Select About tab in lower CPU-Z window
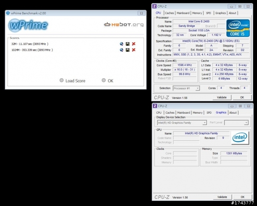The image size is (257, 206). coord(233,112)
